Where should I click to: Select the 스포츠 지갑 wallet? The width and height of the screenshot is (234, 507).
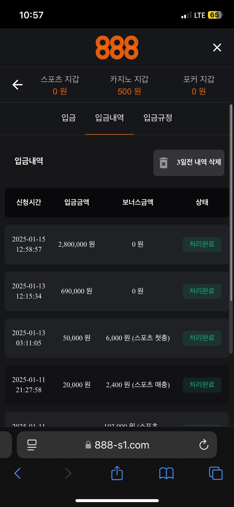coord(60,85)
